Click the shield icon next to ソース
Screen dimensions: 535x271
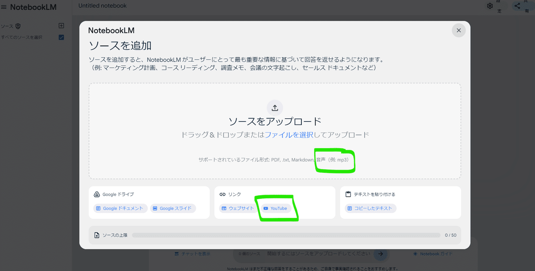[18, 26]
